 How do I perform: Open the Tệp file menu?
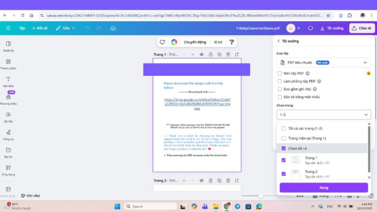coord(22,28)
